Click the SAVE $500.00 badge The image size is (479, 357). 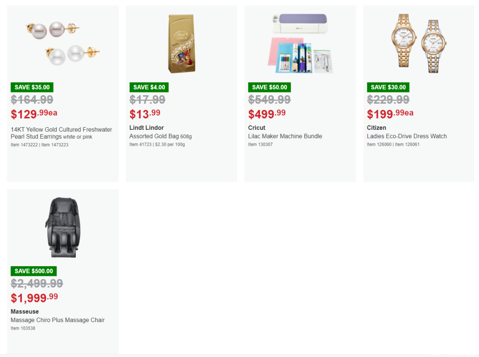[x=34, y=271]
